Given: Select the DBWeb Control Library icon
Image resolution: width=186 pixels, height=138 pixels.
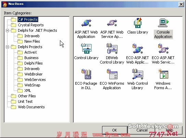Looking at the screenshot, I should pyautogui.click(x=112, y=49).
